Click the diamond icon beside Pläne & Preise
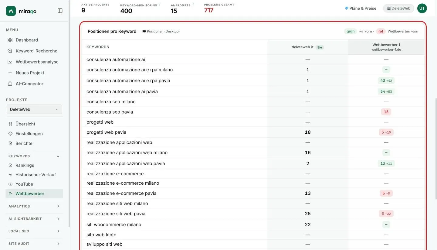This screenshot has width=437, height=250. click(347, 9)
